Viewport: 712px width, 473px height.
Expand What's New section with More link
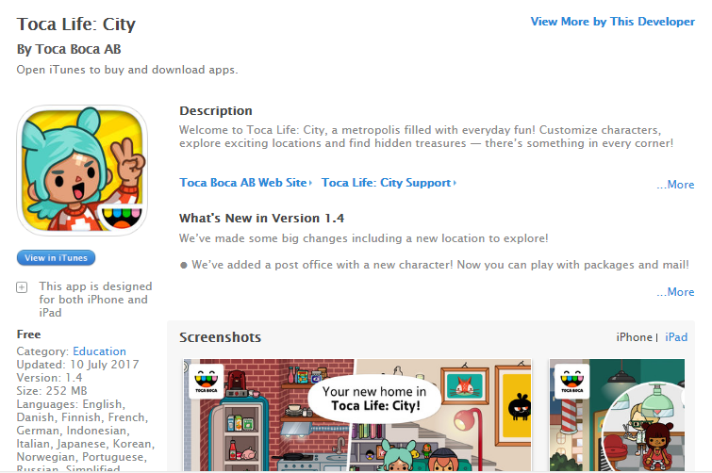coord(675,292)
